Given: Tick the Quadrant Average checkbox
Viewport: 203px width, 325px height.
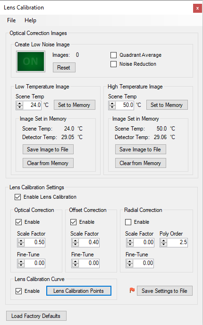Looking at the screenshot, I should (x=113, y=55).
